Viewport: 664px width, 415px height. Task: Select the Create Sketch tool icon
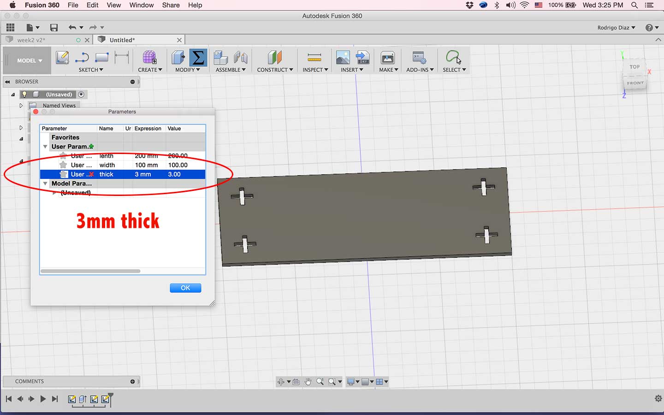tap(62, 58)
